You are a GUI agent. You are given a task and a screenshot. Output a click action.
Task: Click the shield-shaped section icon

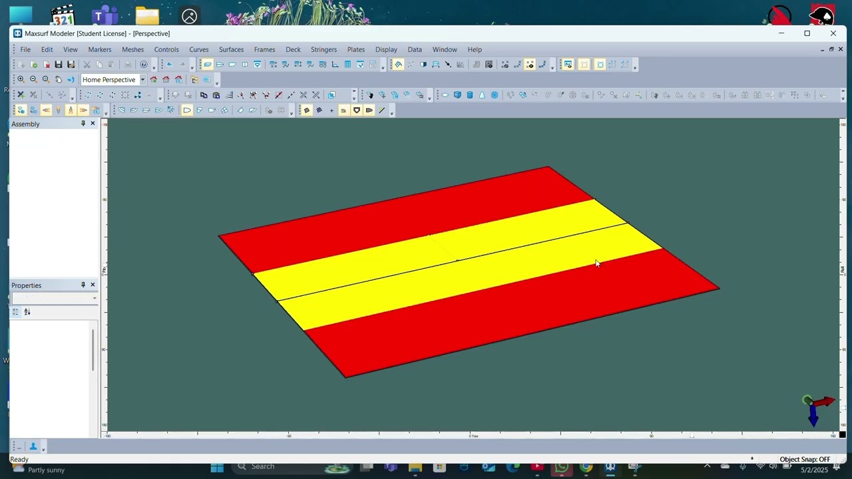tap(356, 110)
